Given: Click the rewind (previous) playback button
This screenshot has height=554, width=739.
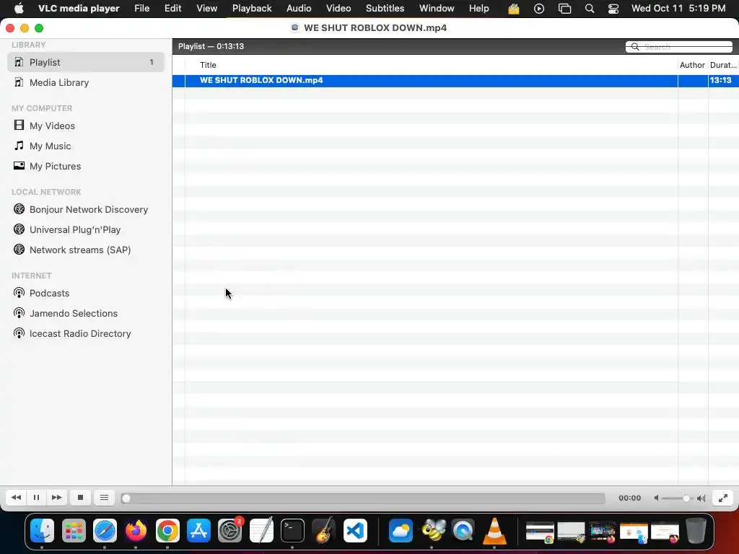Looking at the screenshot, I should tap(16, 498).
